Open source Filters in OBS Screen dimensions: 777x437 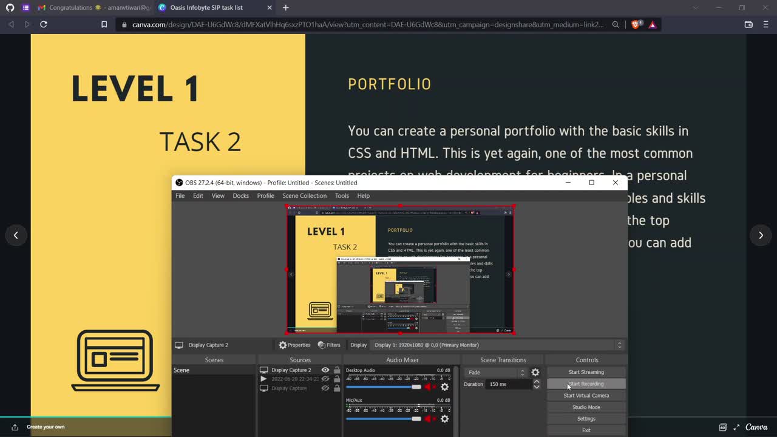(329, 345)
